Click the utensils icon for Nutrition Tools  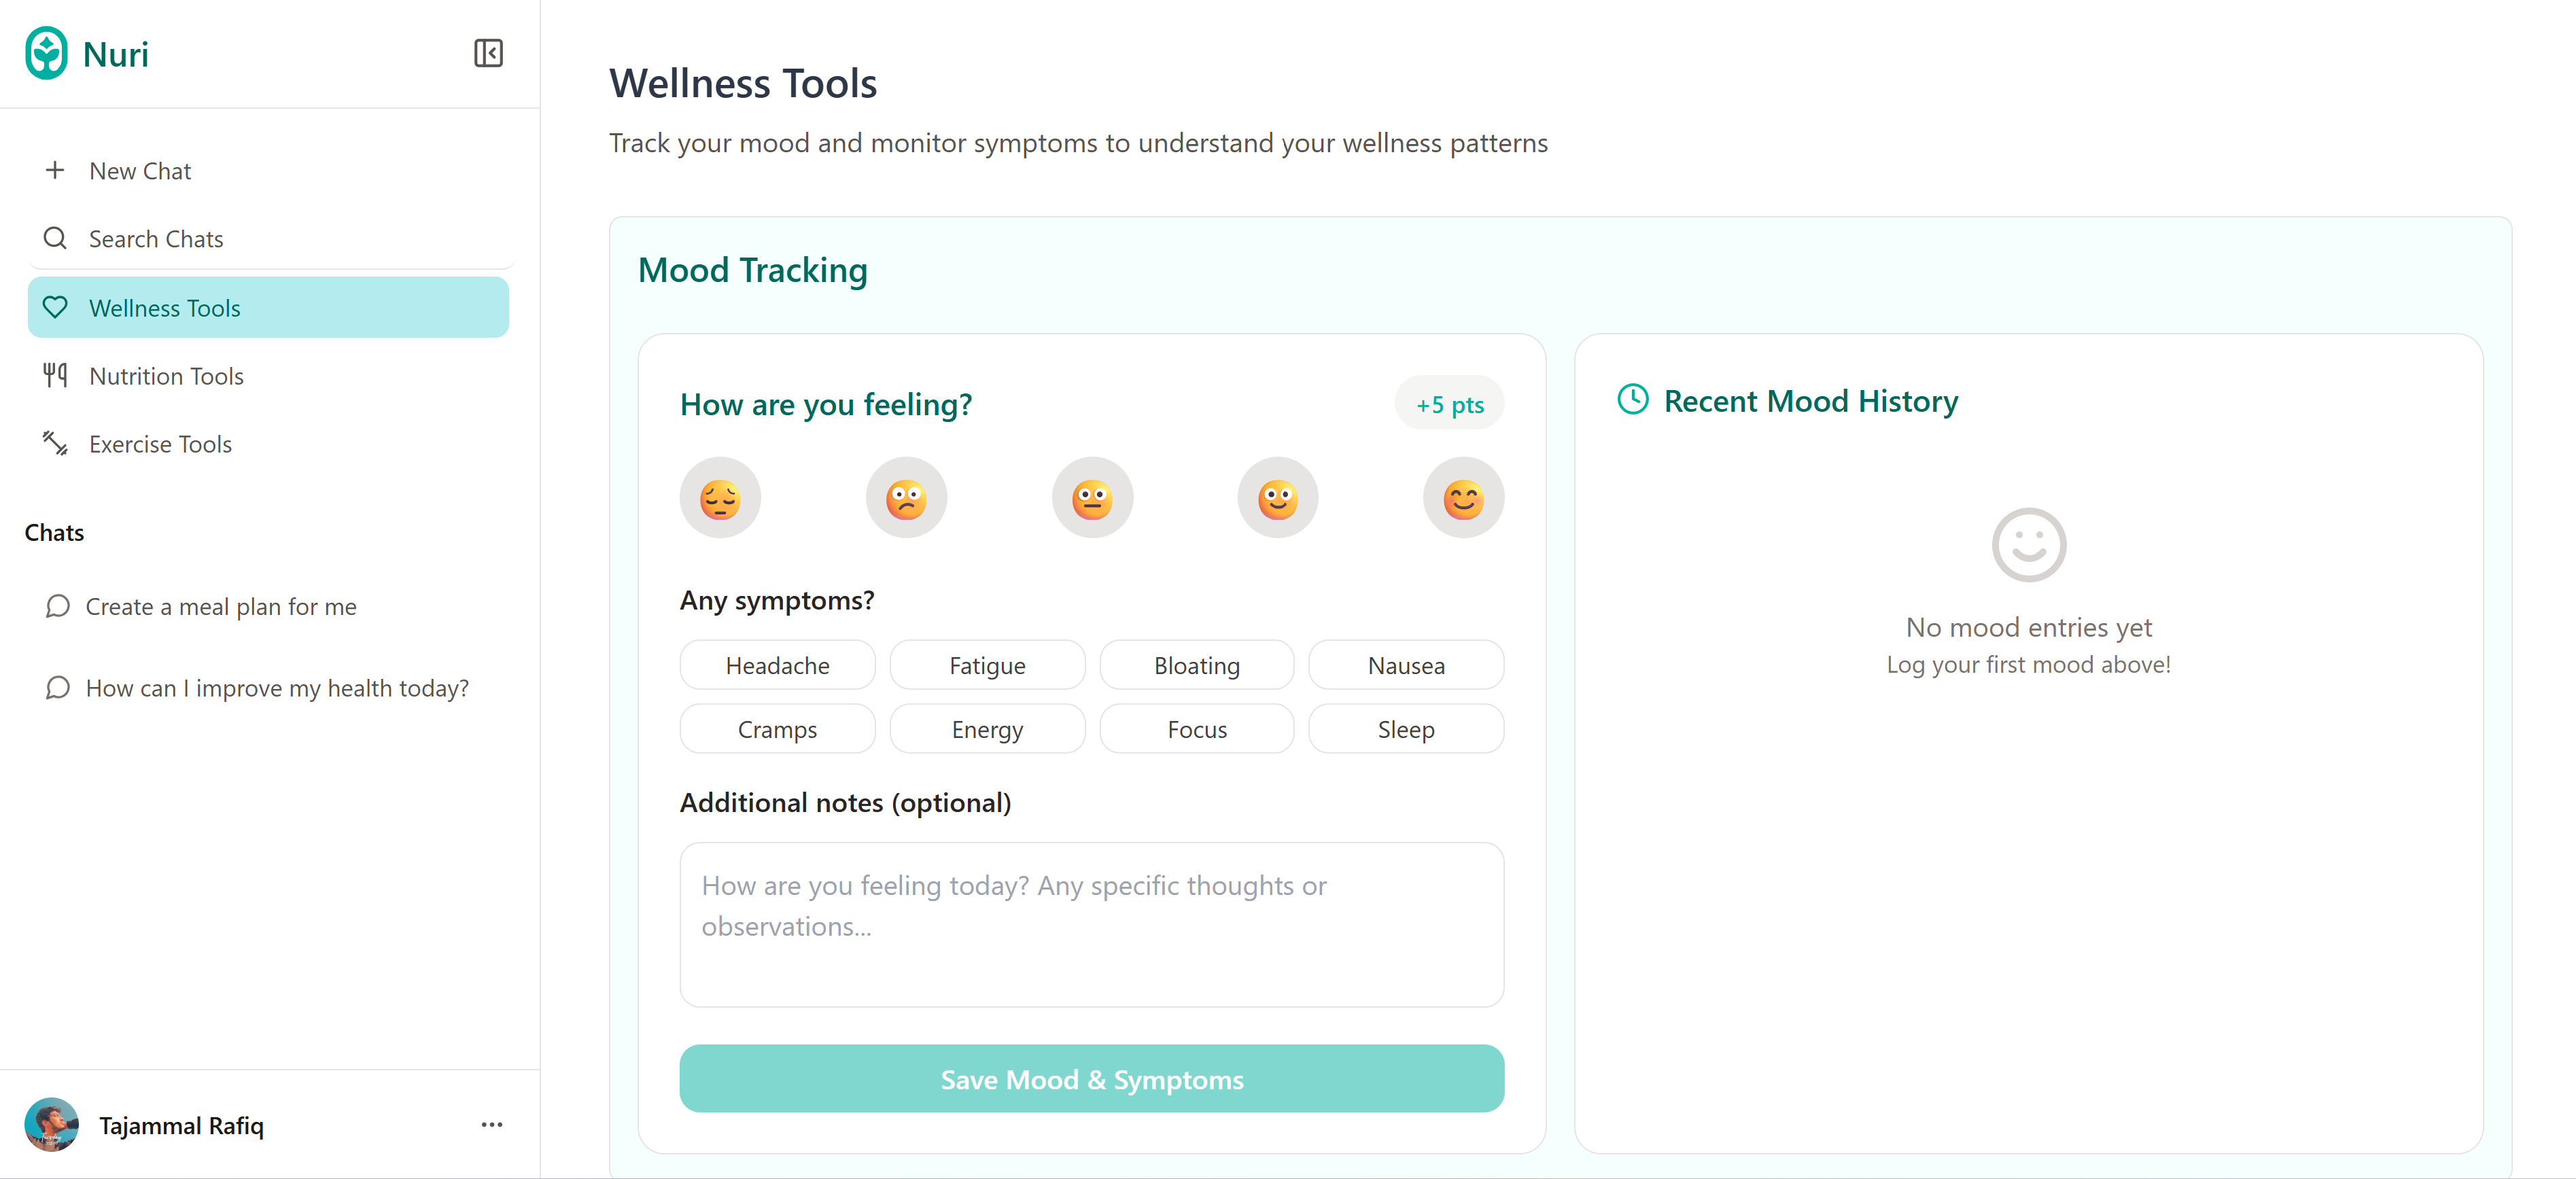(x=55, y=376)
